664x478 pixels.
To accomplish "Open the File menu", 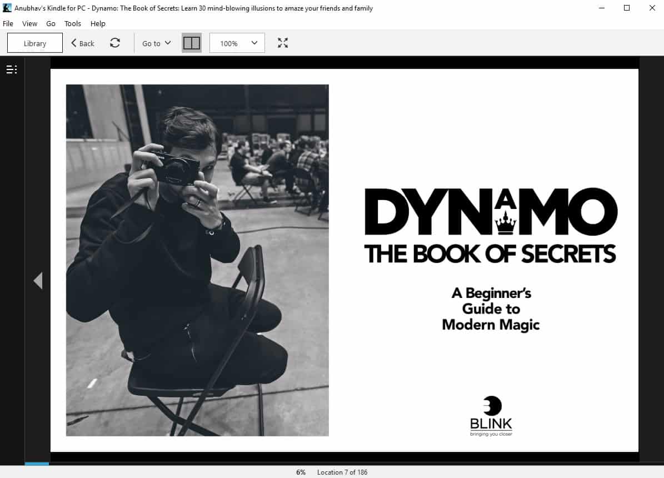I will (x=8, y=23).
